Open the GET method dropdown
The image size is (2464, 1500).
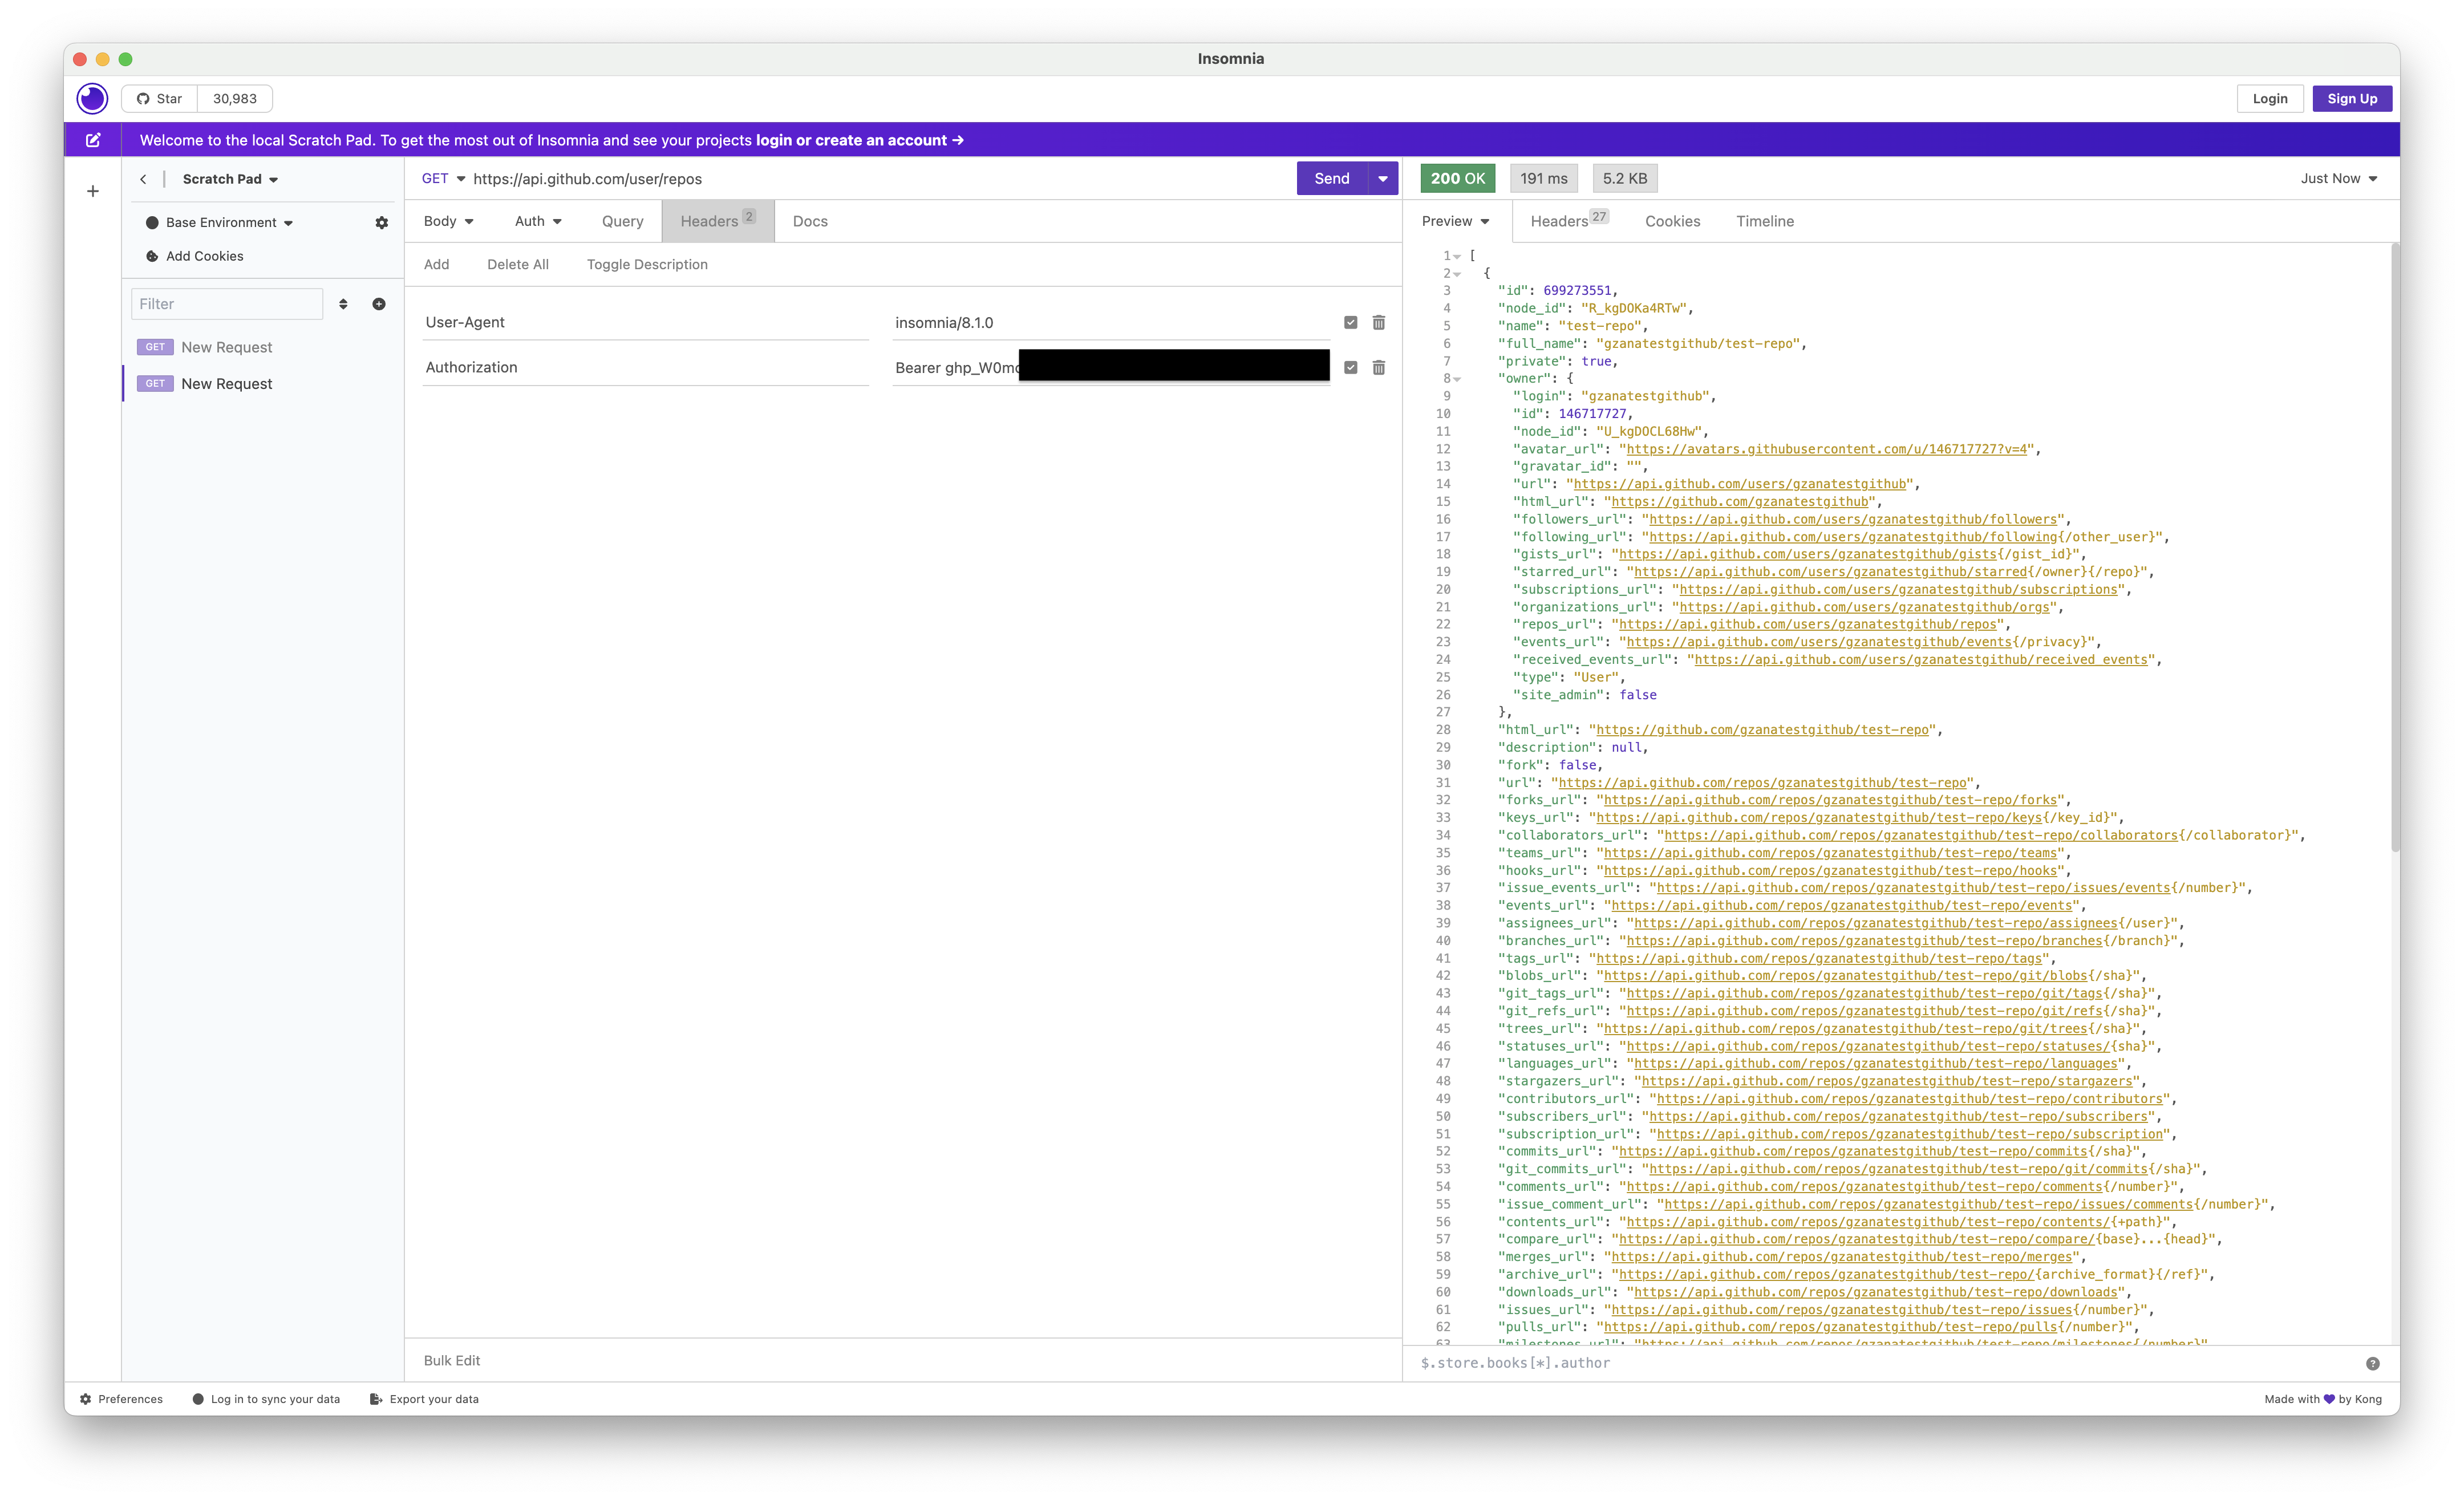[443, 178]
